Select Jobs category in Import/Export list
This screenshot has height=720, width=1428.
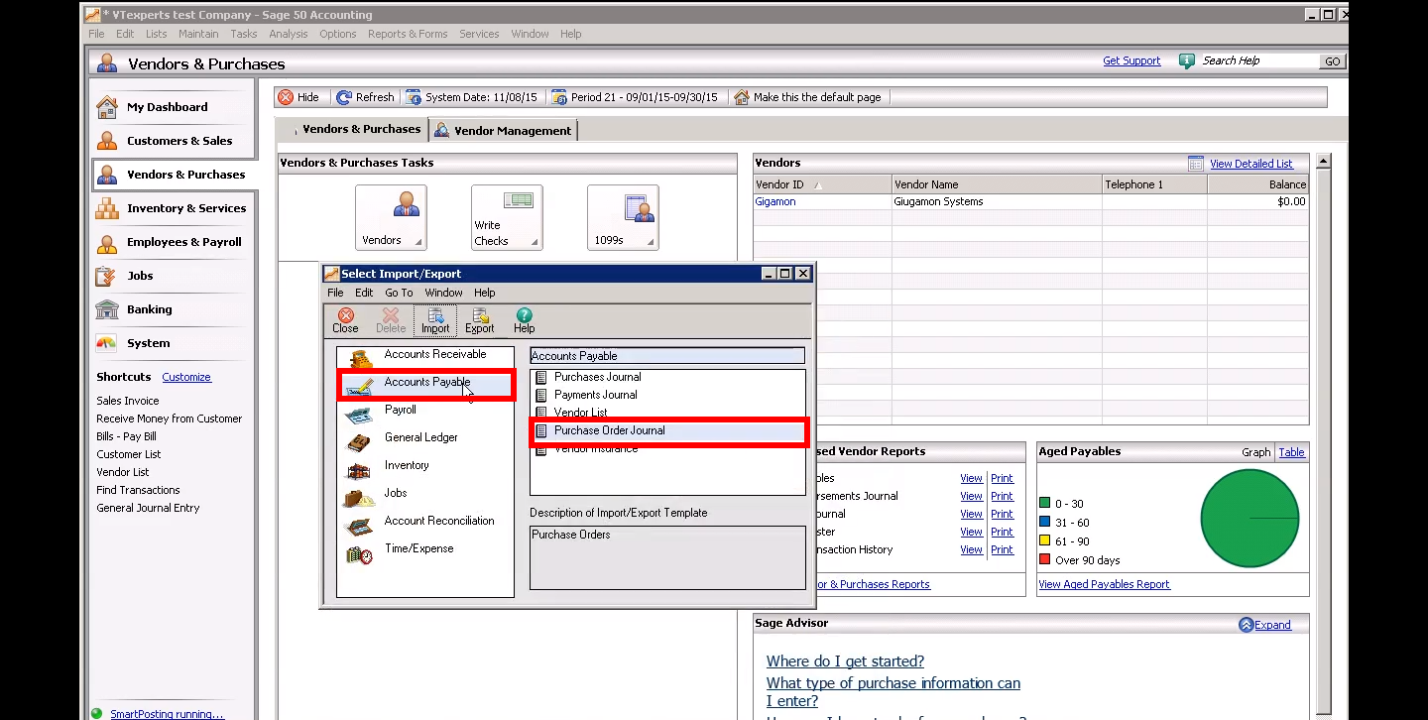coord(396,493)
